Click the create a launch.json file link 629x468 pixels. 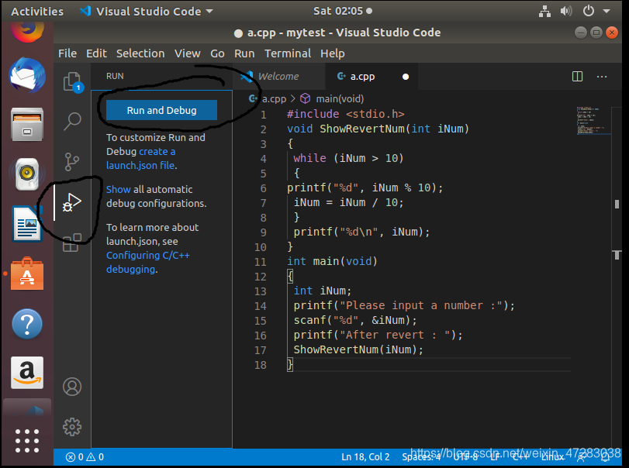tap(141, 158)
